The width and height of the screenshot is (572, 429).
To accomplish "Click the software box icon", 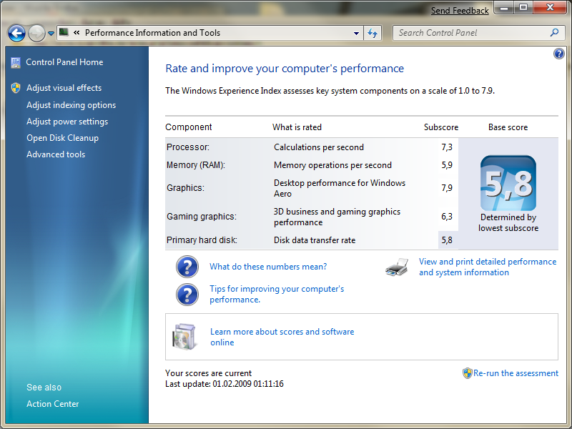I will [x=184, y=337].
